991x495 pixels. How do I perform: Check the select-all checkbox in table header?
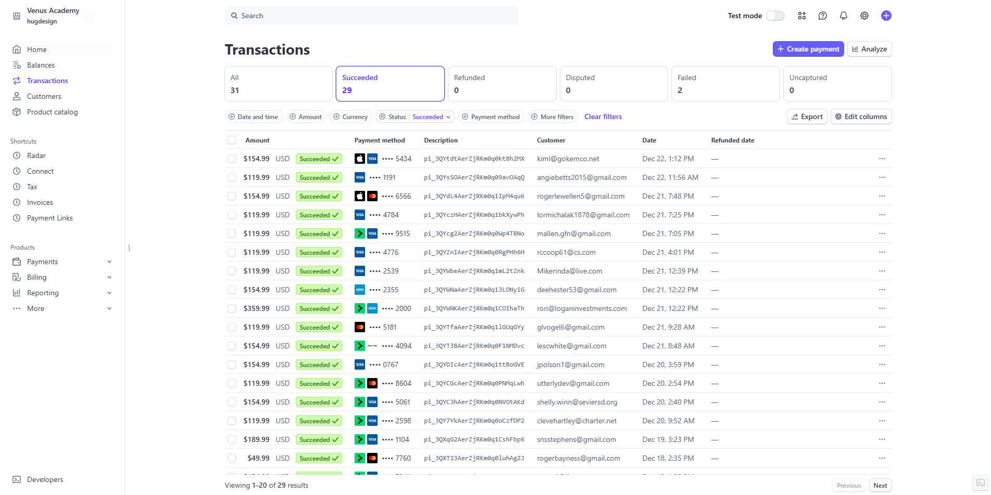(232, 140)
